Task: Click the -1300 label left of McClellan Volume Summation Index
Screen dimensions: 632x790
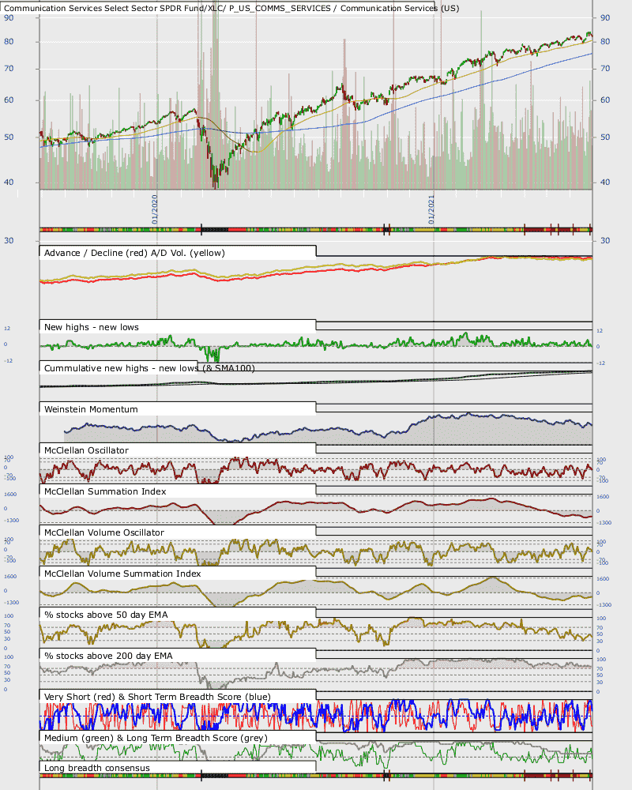Action: 11,603
